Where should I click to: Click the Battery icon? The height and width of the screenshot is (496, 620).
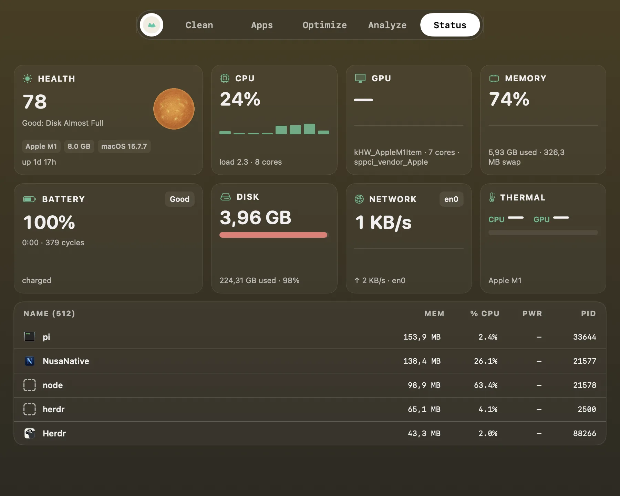[29, 199]
